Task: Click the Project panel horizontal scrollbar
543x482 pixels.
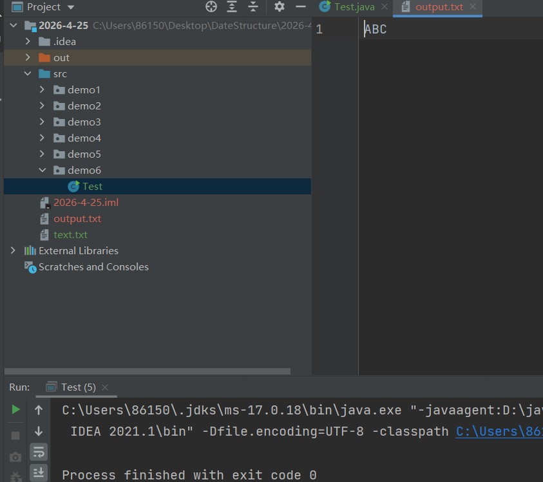Action: pyautogui.click(x=147, y=371)
